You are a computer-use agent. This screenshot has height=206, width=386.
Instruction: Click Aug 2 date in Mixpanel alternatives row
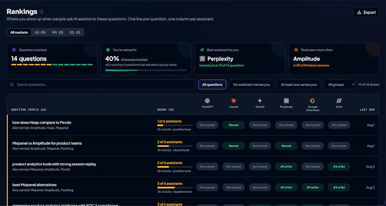[x=371, y=187]
